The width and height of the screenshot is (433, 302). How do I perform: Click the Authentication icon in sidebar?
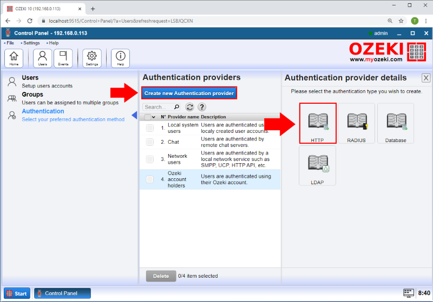12,115
